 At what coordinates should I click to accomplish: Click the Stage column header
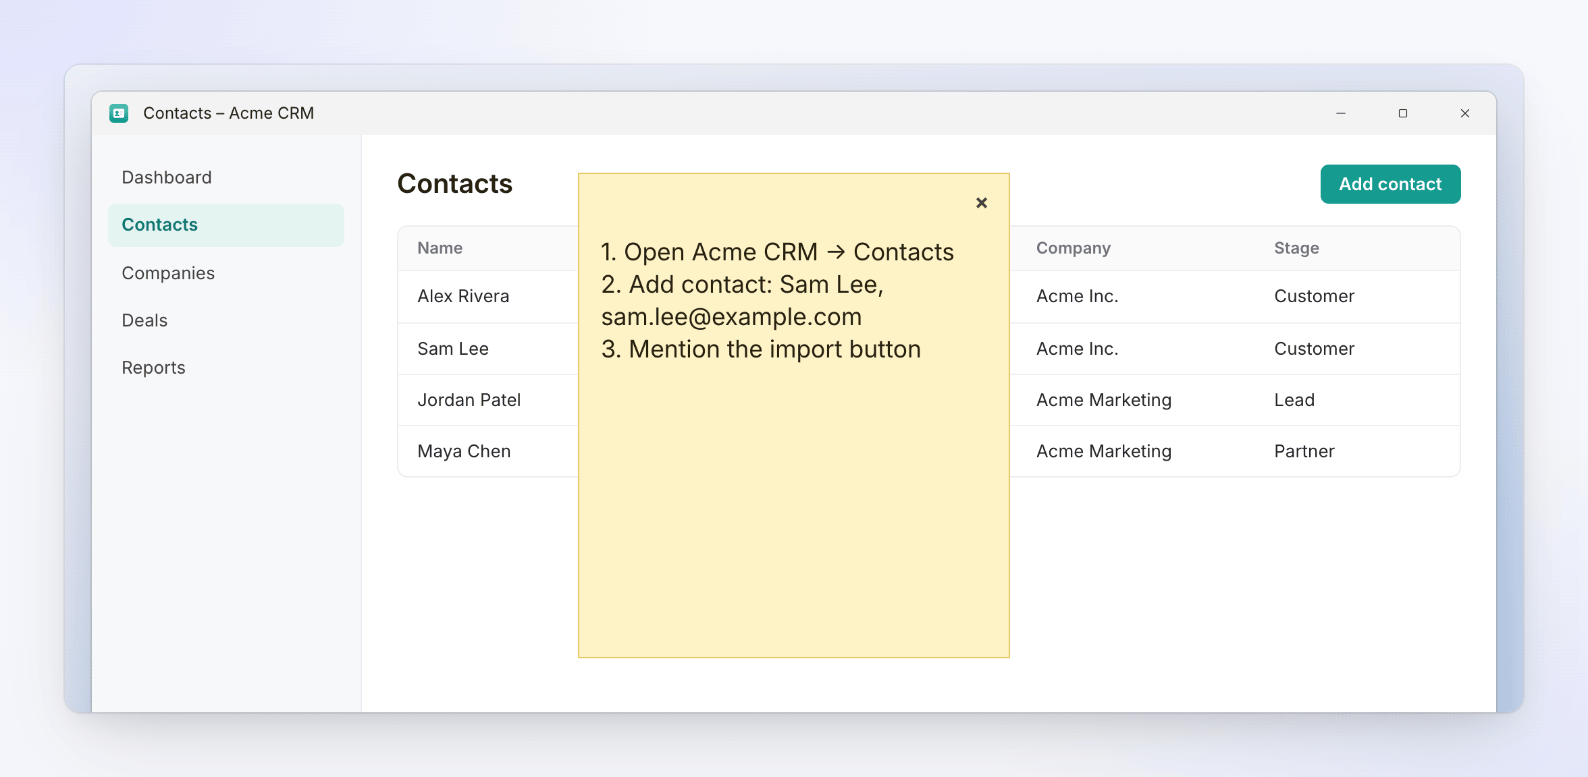1296,248
